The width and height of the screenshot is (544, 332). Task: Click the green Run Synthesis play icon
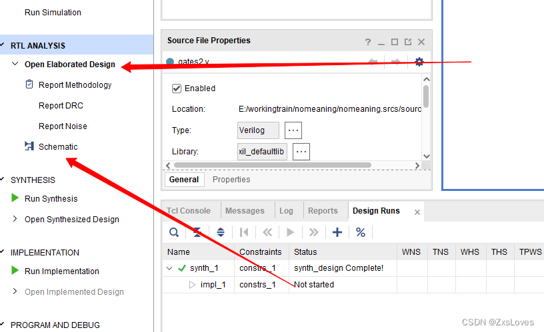(15, 198)
